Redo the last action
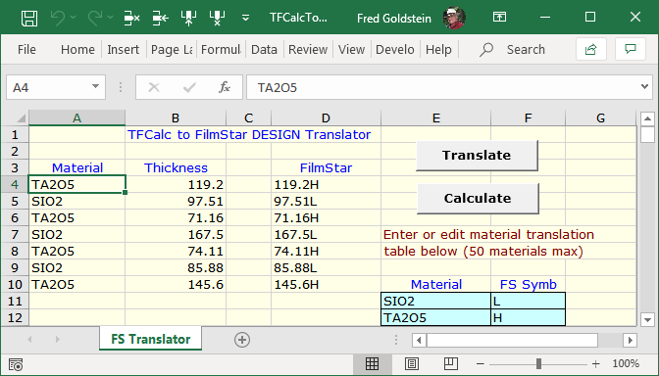 pyautogui.click(x=95, y=18)
